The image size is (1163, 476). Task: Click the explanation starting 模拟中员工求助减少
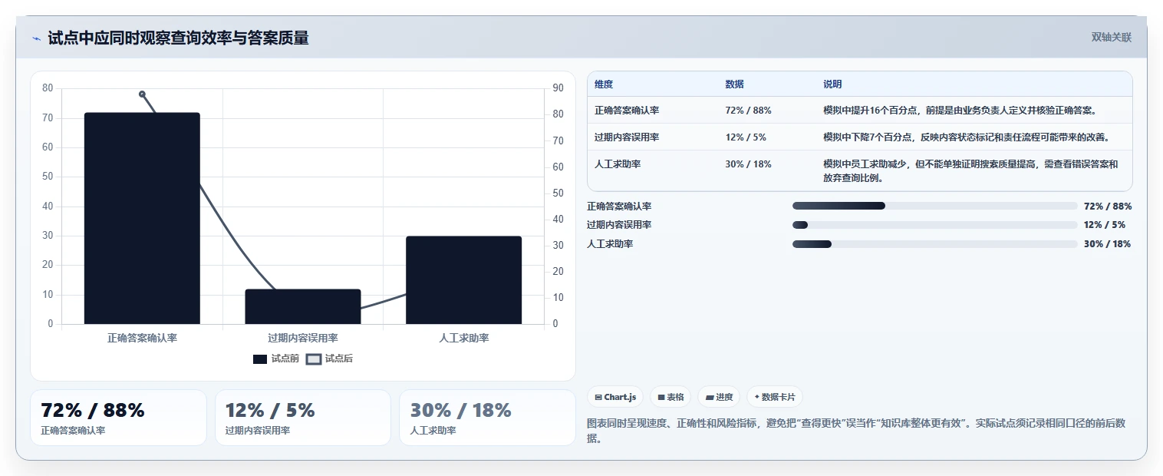click(x=970, y=170)
